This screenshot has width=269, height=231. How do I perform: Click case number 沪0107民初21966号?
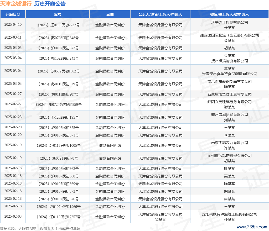point(59,207)
